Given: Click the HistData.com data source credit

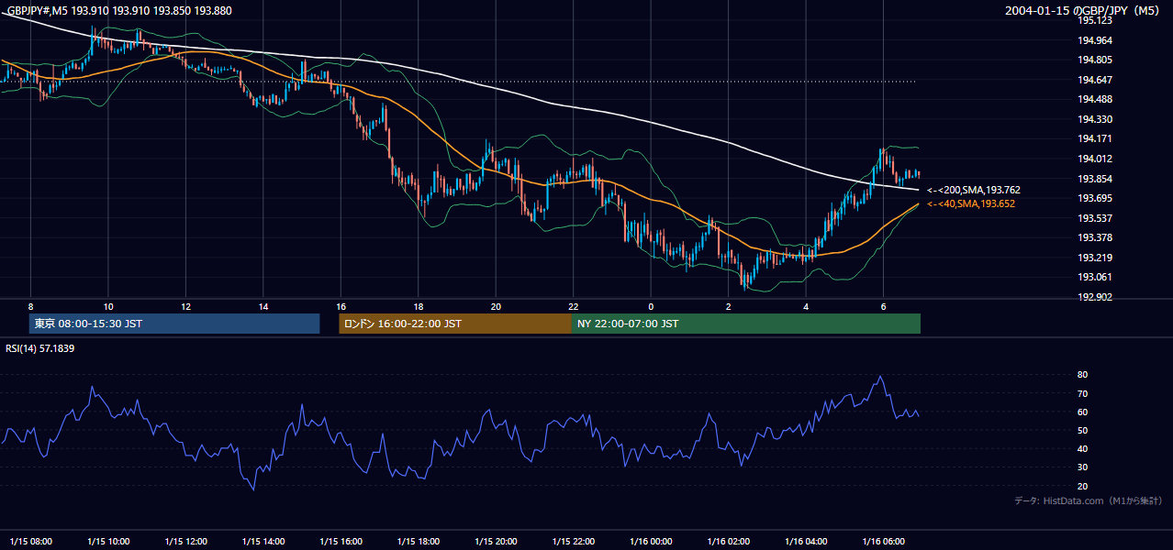Looking at the screenshot, I should [x=1089, y=500].
